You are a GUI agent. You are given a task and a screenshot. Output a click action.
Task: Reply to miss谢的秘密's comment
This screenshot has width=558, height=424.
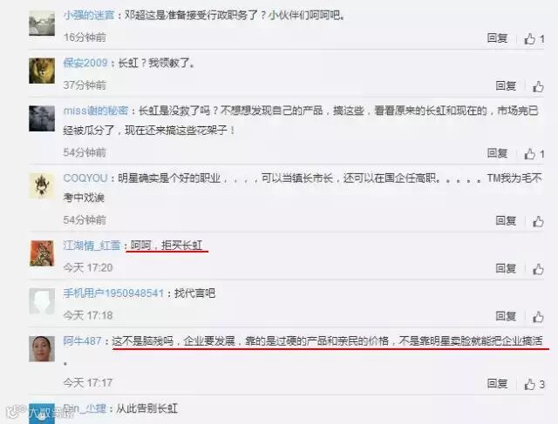tap(497, 153)
